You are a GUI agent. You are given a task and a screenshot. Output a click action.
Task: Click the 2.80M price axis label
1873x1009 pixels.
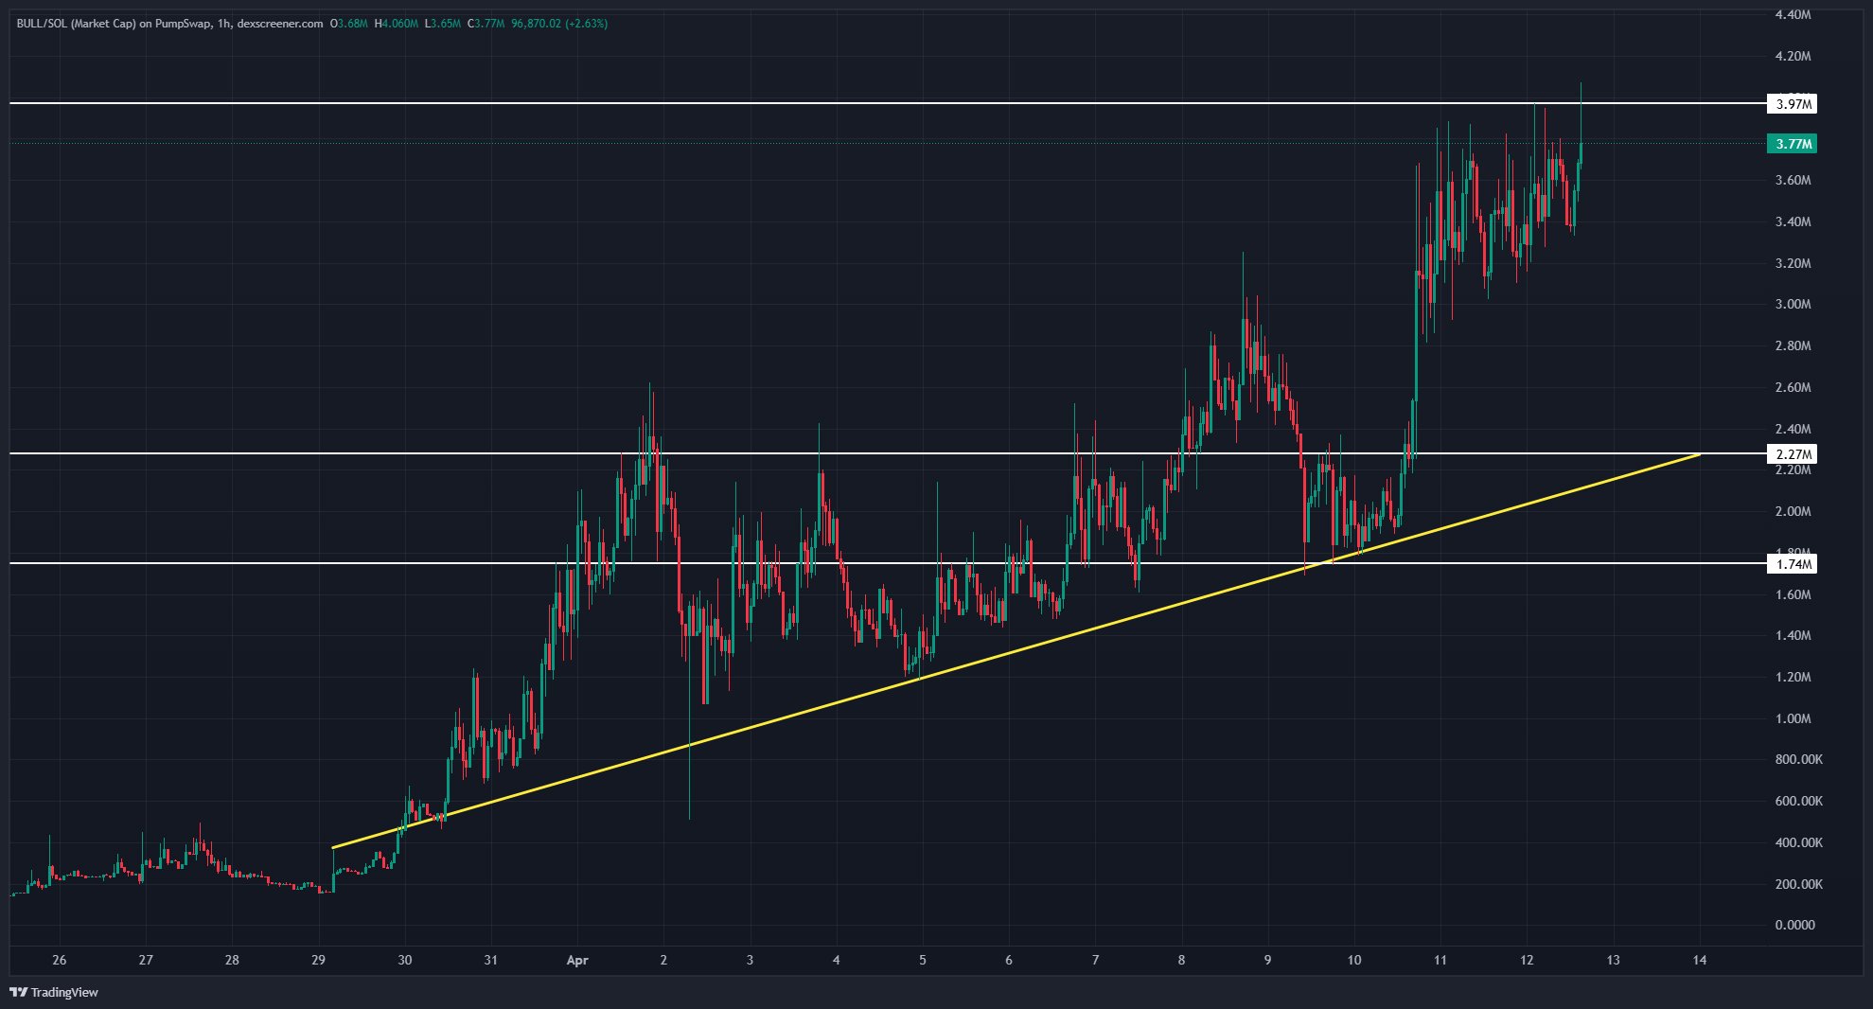1793,345
